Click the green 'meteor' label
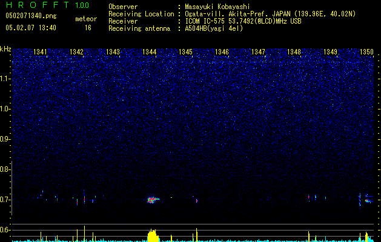 [x=86, y=19]
